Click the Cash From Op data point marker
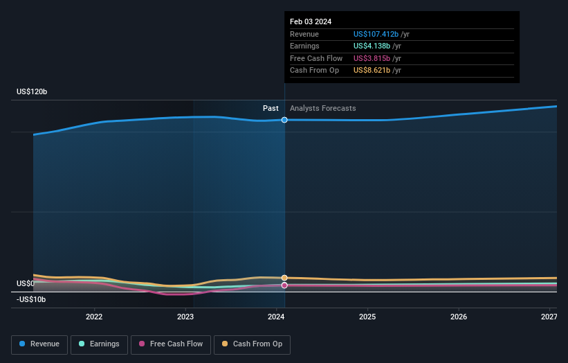This screenshot has width=568, height=363. 284,278
